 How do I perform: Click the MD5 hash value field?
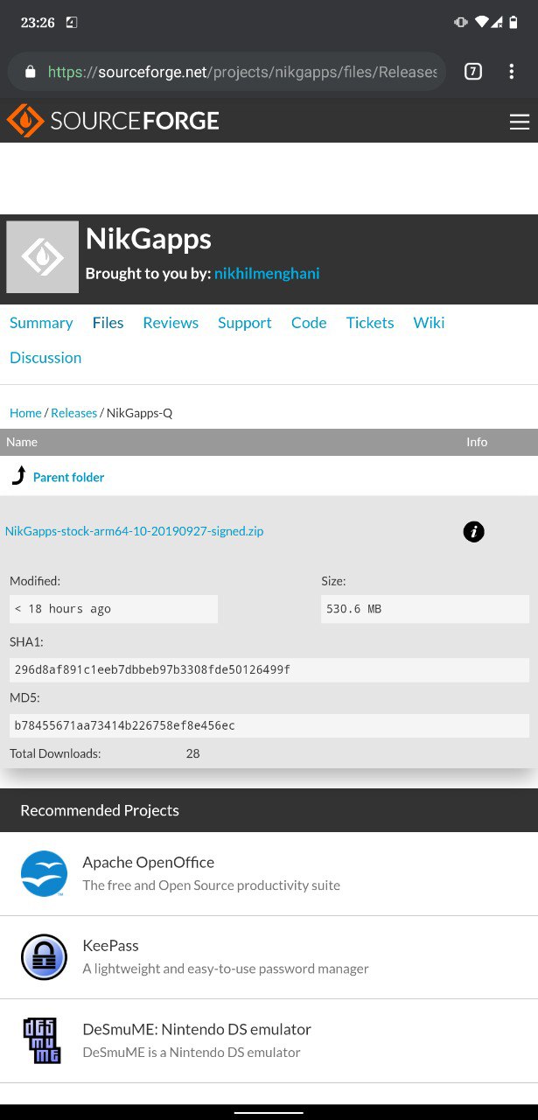tap(269, 725)
